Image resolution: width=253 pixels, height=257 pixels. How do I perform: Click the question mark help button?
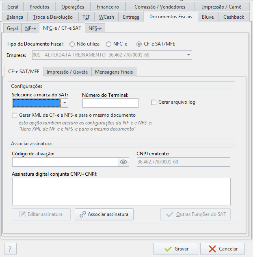pyautogui.click(x=10, y=249)
